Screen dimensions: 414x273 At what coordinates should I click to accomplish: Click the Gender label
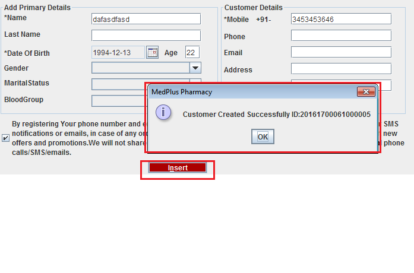[16, 68]
